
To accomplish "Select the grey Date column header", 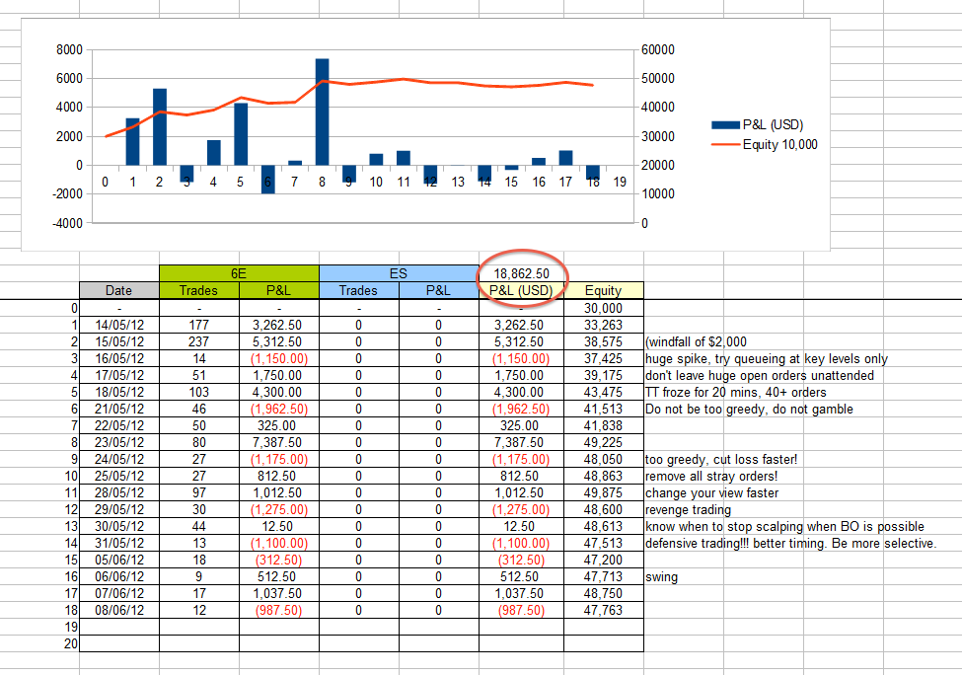I will click(x=118, y=290).
